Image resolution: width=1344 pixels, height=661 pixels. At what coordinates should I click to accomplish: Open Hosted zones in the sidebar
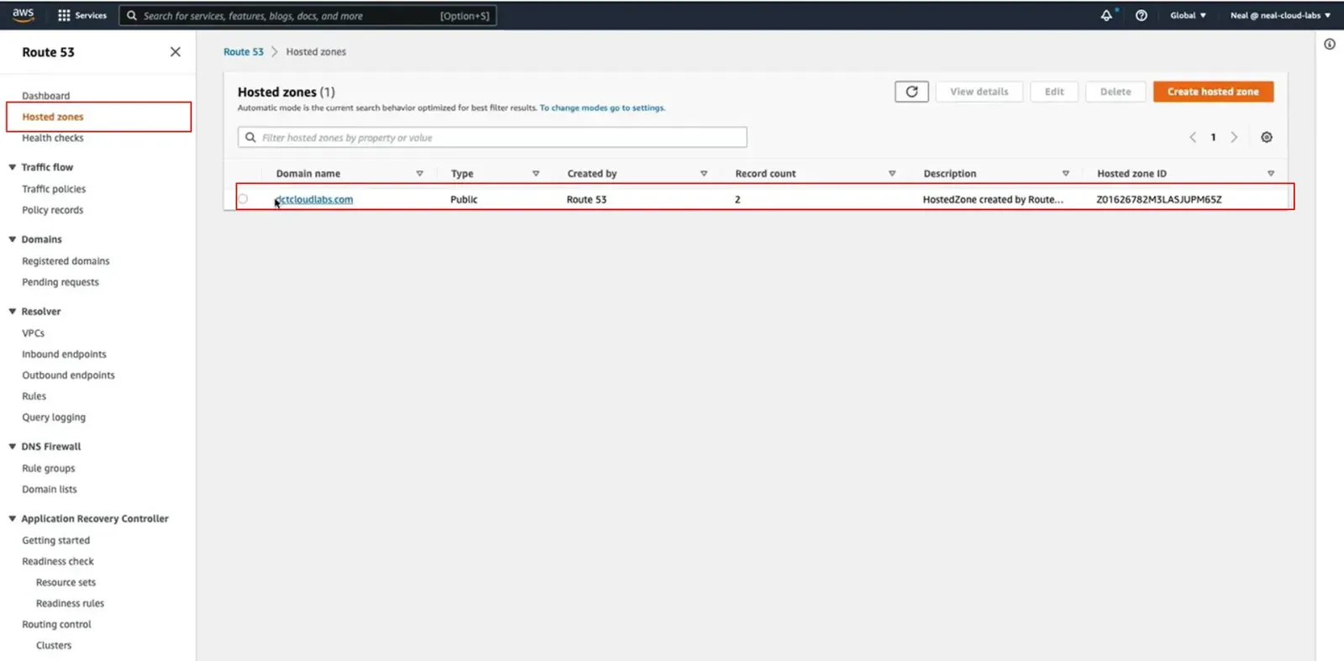[53, 117]
